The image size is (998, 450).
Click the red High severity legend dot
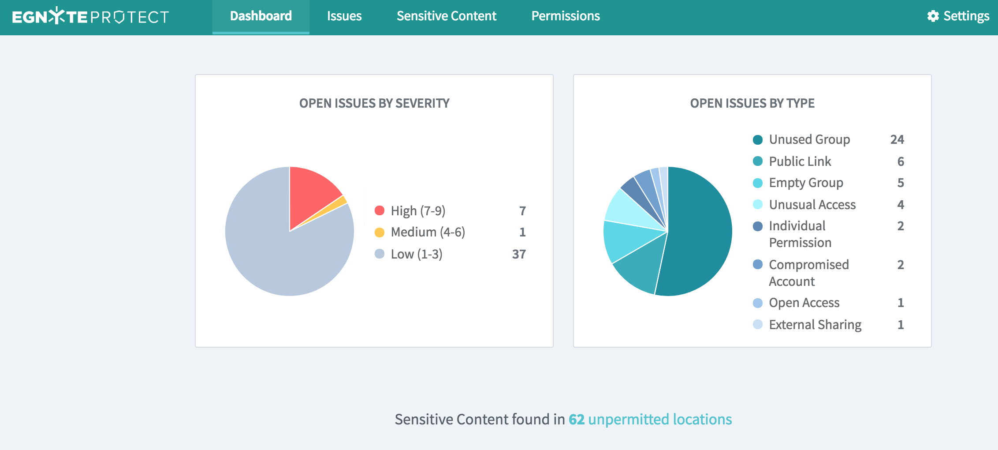pyautogui.click(x=379, y=210)
